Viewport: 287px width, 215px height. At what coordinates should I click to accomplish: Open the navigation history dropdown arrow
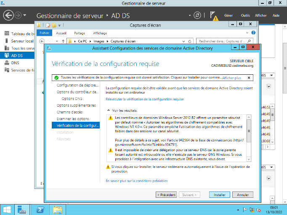tap(25, 16)
